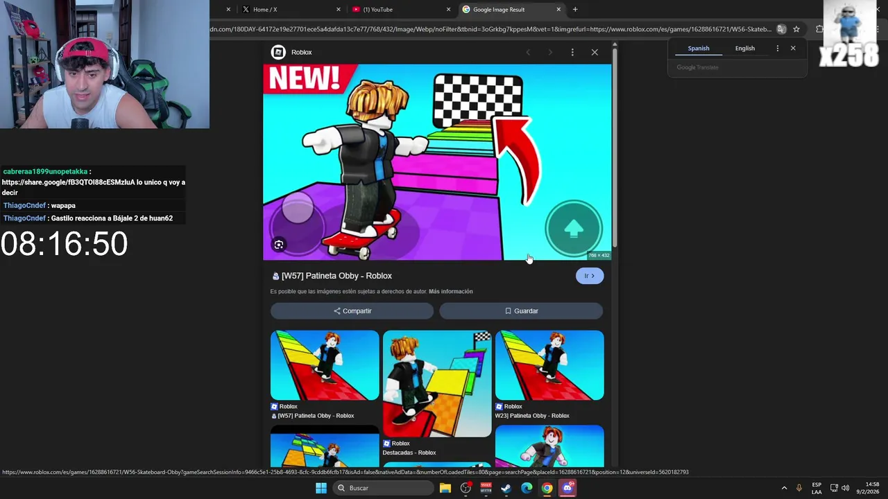Open Discord from the taskbar
Screen dimensions: 888x499
click(x=567, y=488)
